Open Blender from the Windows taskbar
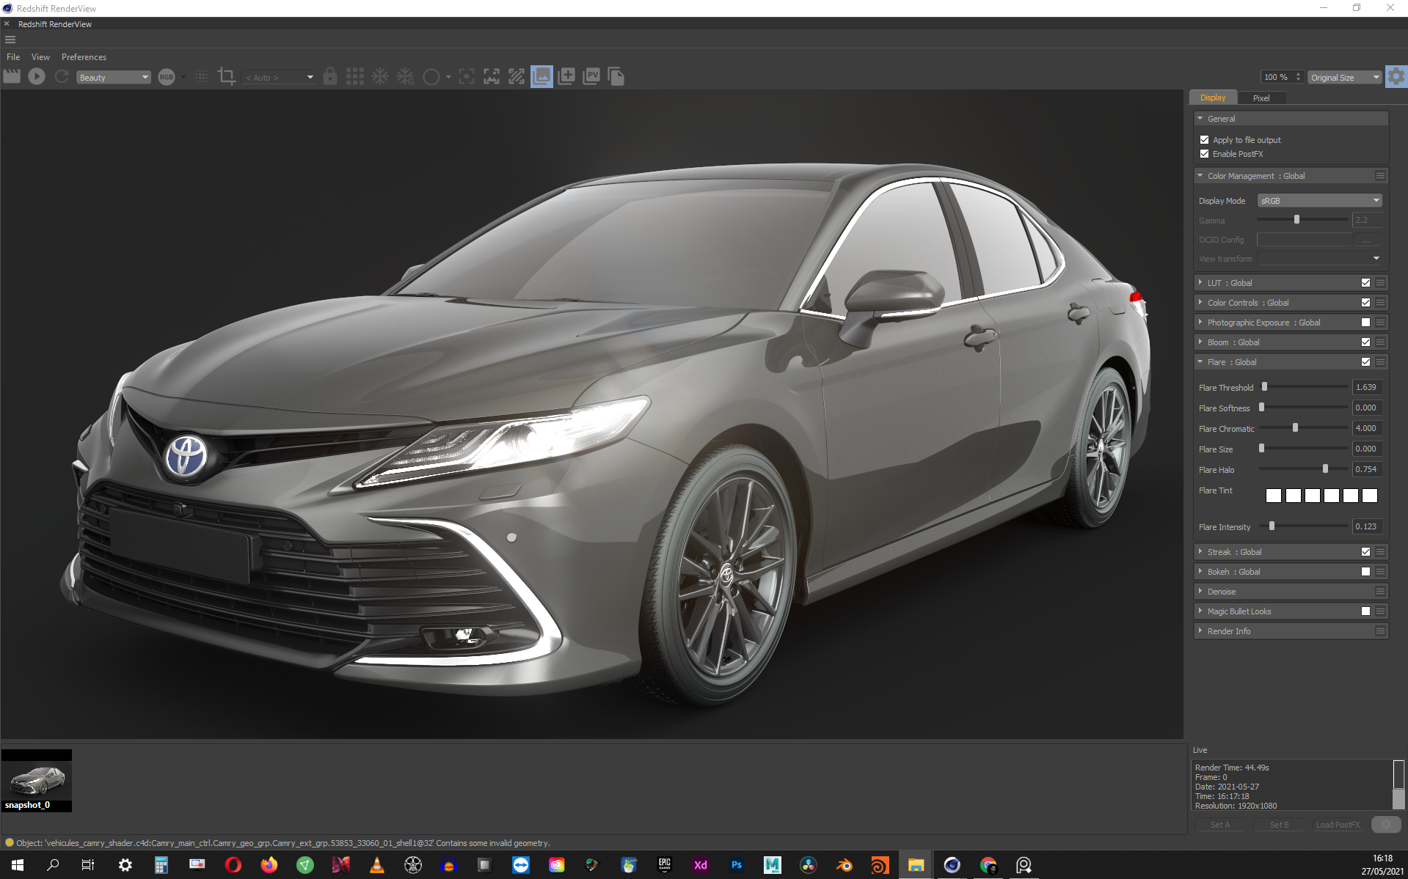The image size is (1408, 879). (x=844, y=865)
